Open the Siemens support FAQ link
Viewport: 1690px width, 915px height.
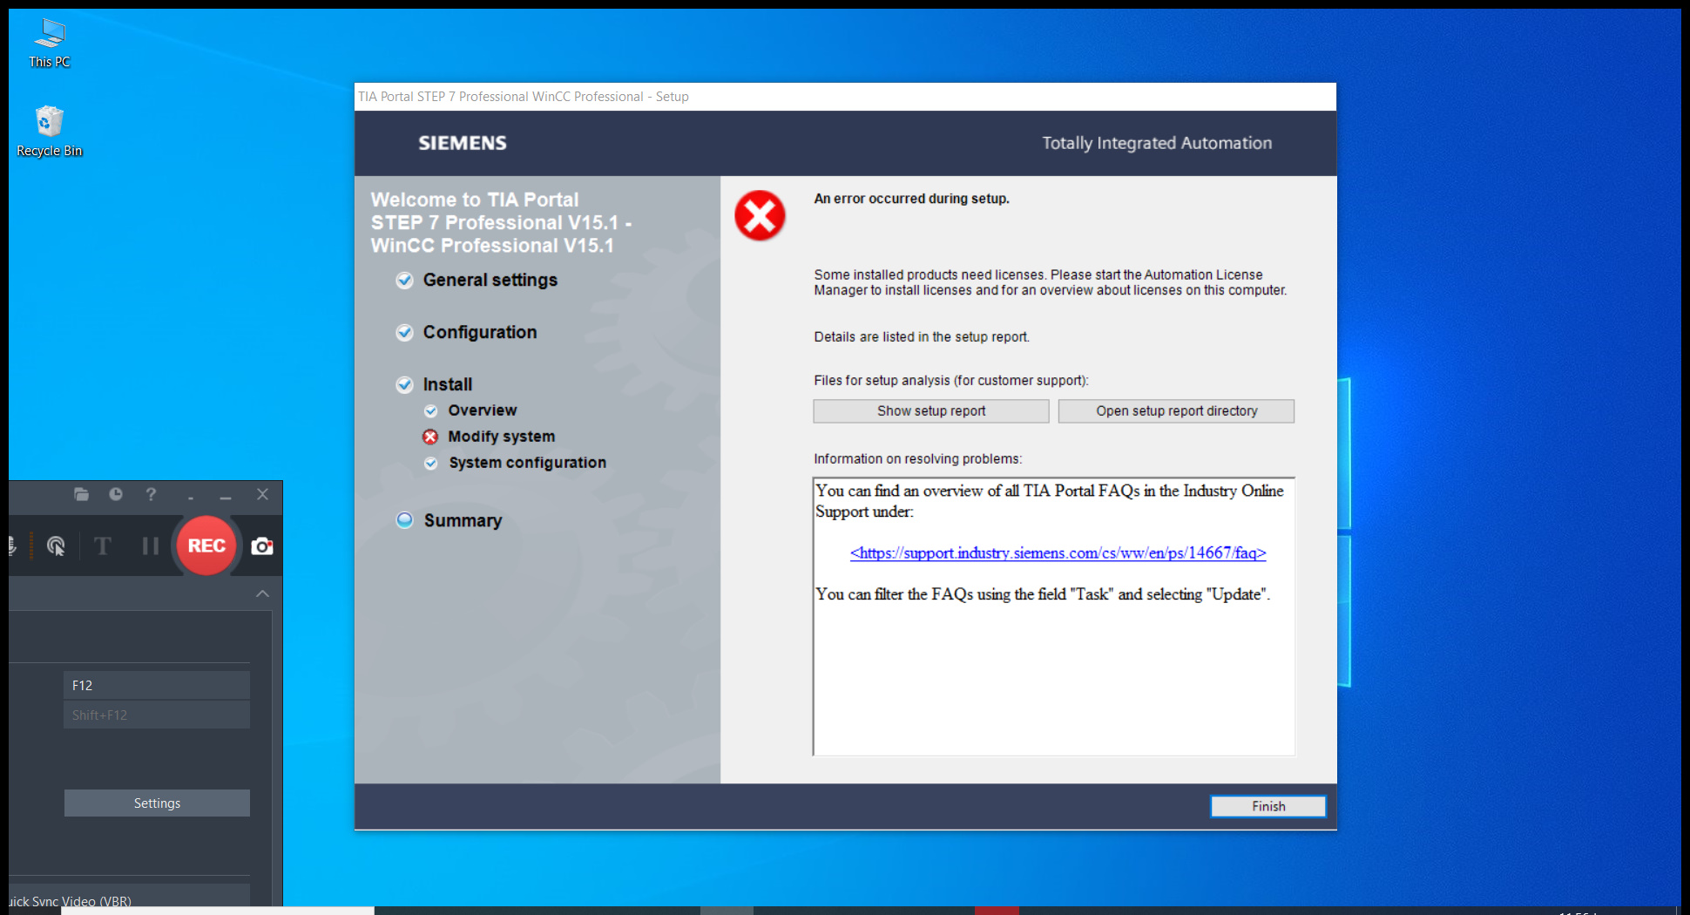tap(1058, 552)
